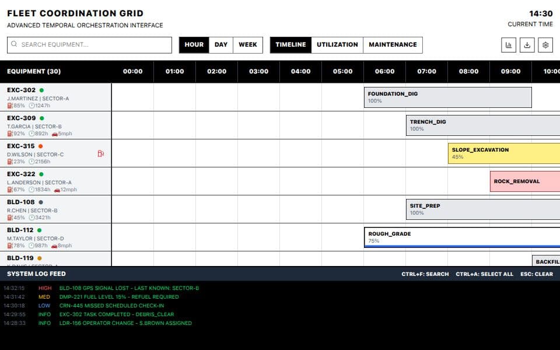Click the search magnifier icon
Image resolution: width=560 pixels, height=350 pixels.
pyautogui.click(x=13, y=44)
